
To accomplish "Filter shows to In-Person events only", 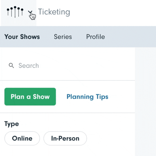I will click(x=65, y=138).
